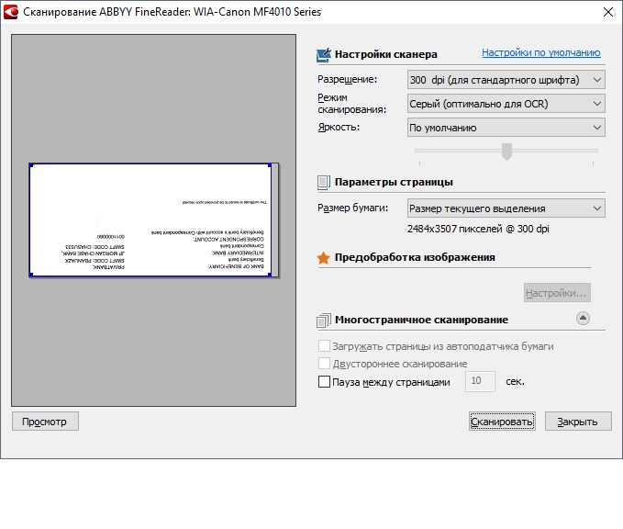Click the 'Предобработка изображения' heading

[x=415, y=257]
